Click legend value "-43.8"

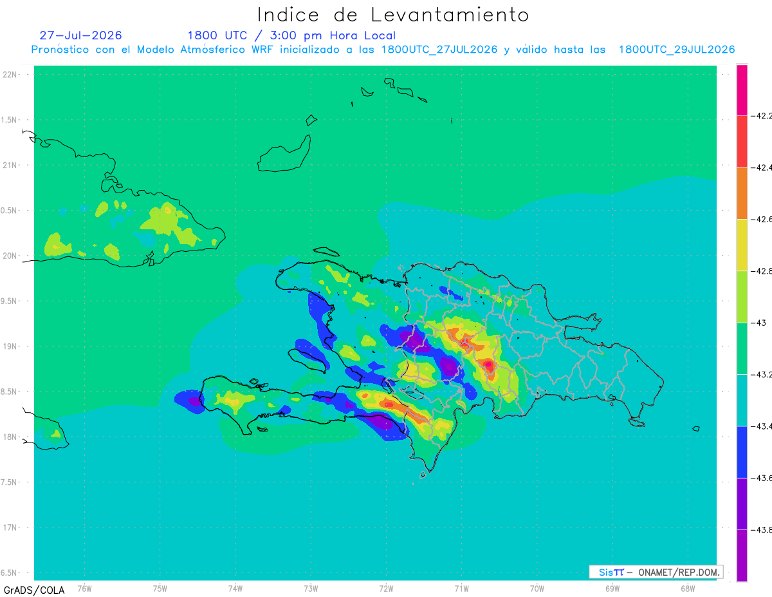(761, 530)
